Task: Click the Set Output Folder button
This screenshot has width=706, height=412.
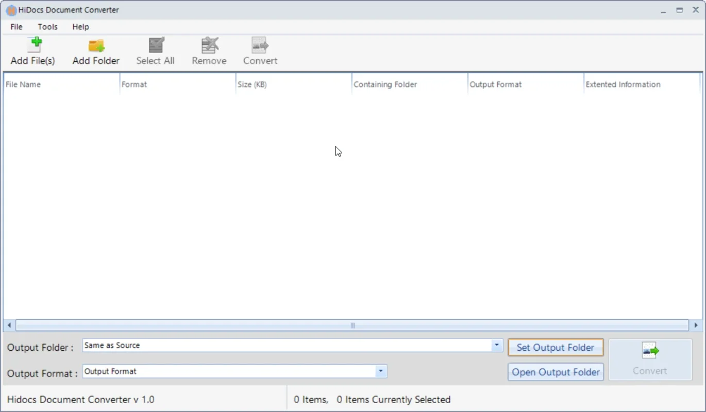Action: (x=556, y=348)
